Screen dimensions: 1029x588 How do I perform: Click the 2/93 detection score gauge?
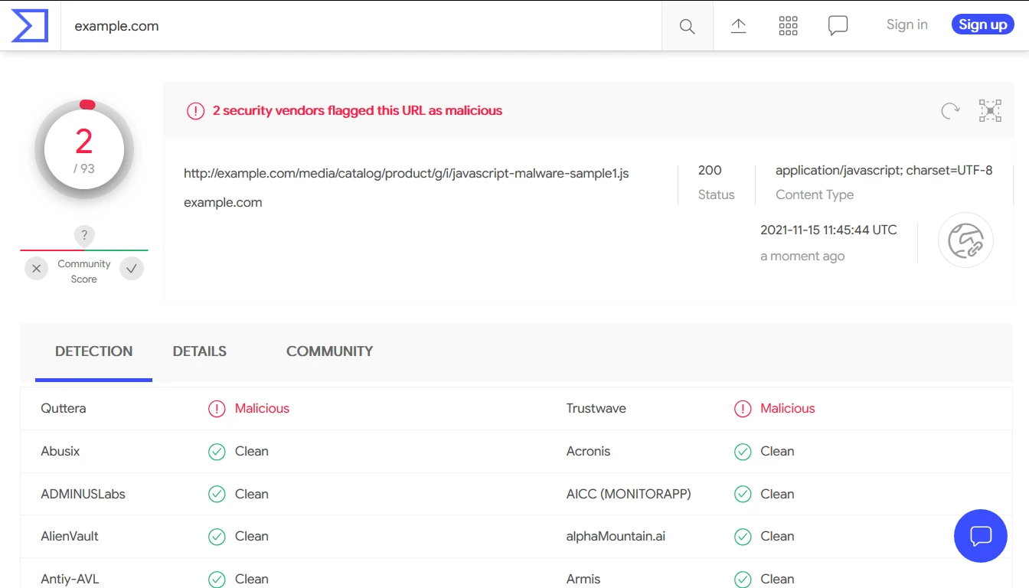[x=84, y=150]
